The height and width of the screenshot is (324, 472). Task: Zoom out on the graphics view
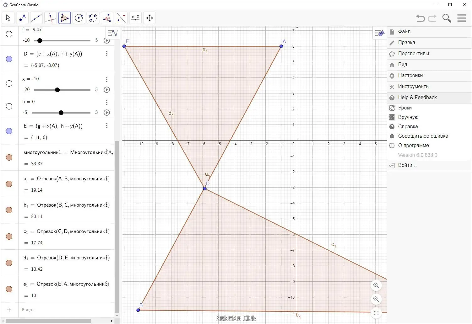click(376, 299)
